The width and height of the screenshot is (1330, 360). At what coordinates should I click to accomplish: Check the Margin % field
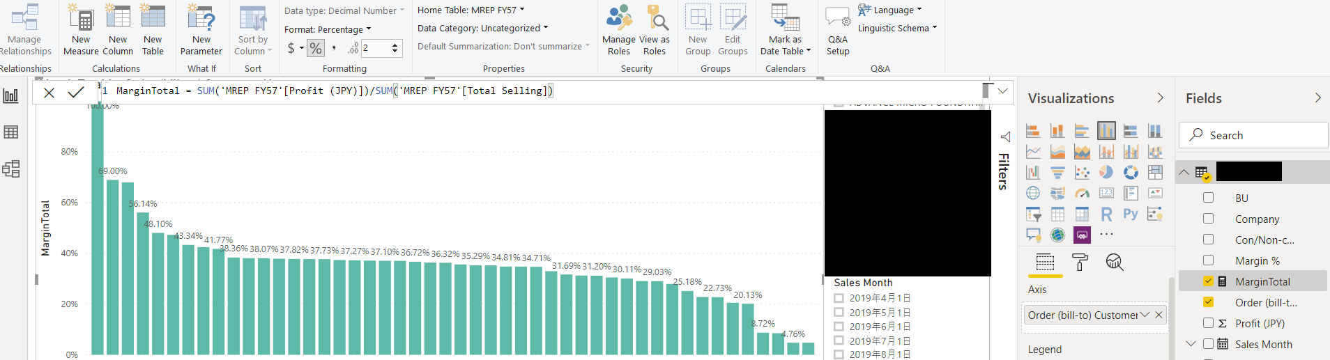(1208, 260)
